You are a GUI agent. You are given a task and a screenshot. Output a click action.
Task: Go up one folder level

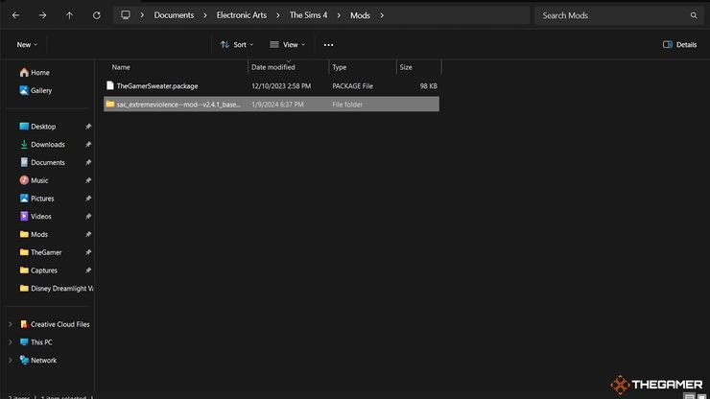[x=69, y=15]
